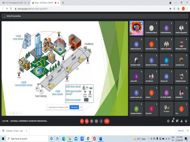Leave the call with red hang-up button
190x142 pixels.
click(x=107, y=121)
